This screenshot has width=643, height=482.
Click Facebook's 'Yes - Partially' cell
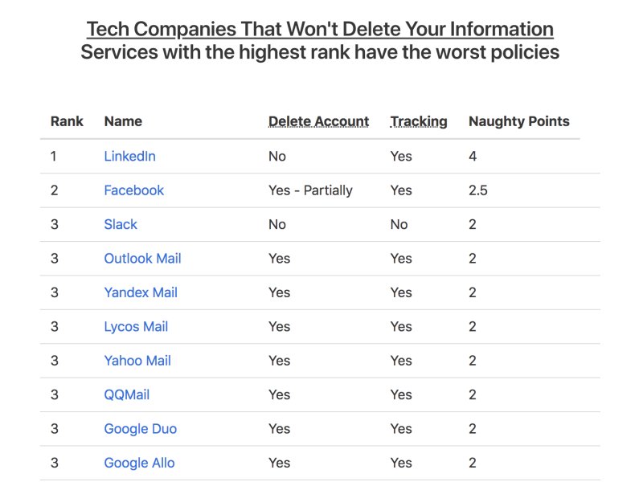click(x=310, y=190)
